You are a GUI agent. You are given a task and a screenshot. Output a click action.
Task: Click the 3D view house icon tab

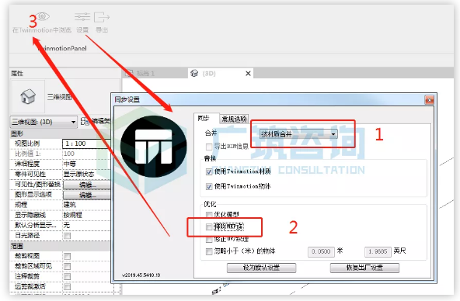click(194, 73)
